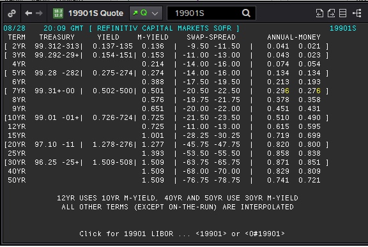Click swap spread -9.50 -11.50
The image size is (368, 247).
point(213,46)
